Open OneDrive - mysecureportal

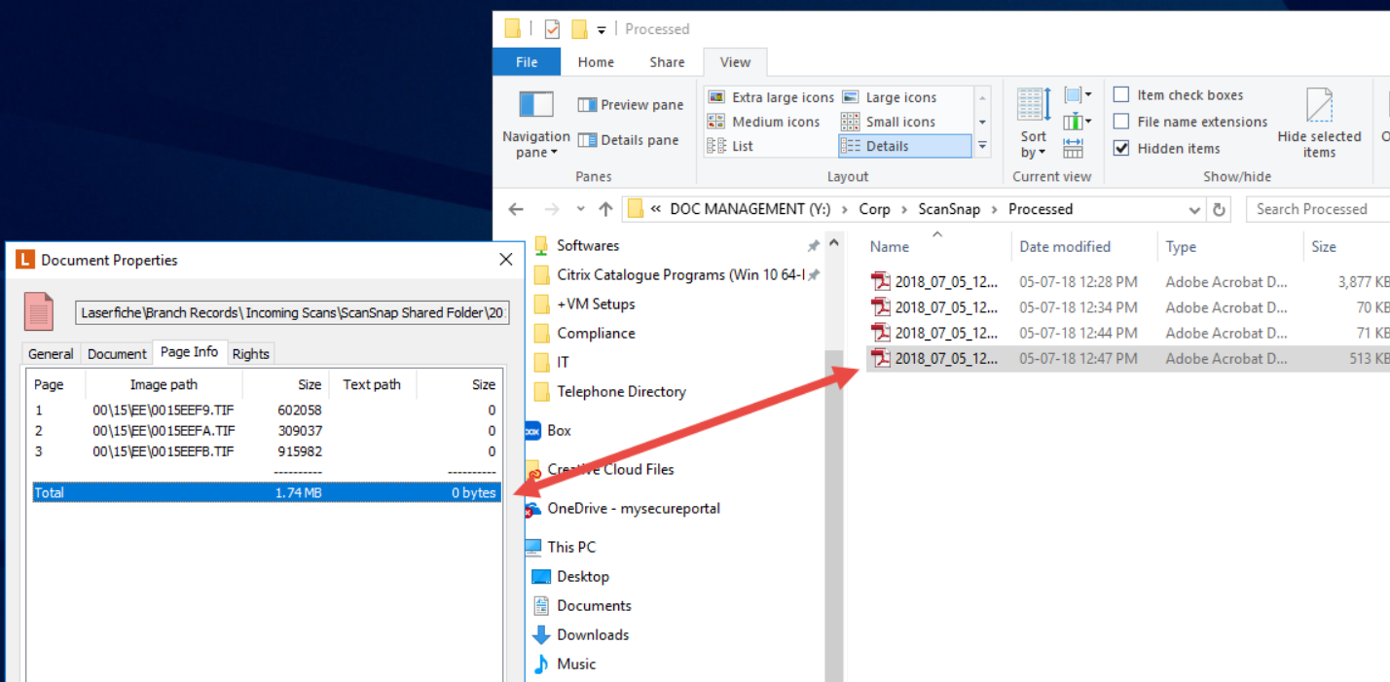tap(634, 508)
